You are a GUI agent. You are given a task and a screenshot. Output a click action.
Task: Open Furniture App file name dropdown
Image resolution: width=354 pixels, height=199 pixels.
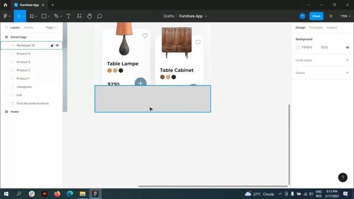click(206, 16)
